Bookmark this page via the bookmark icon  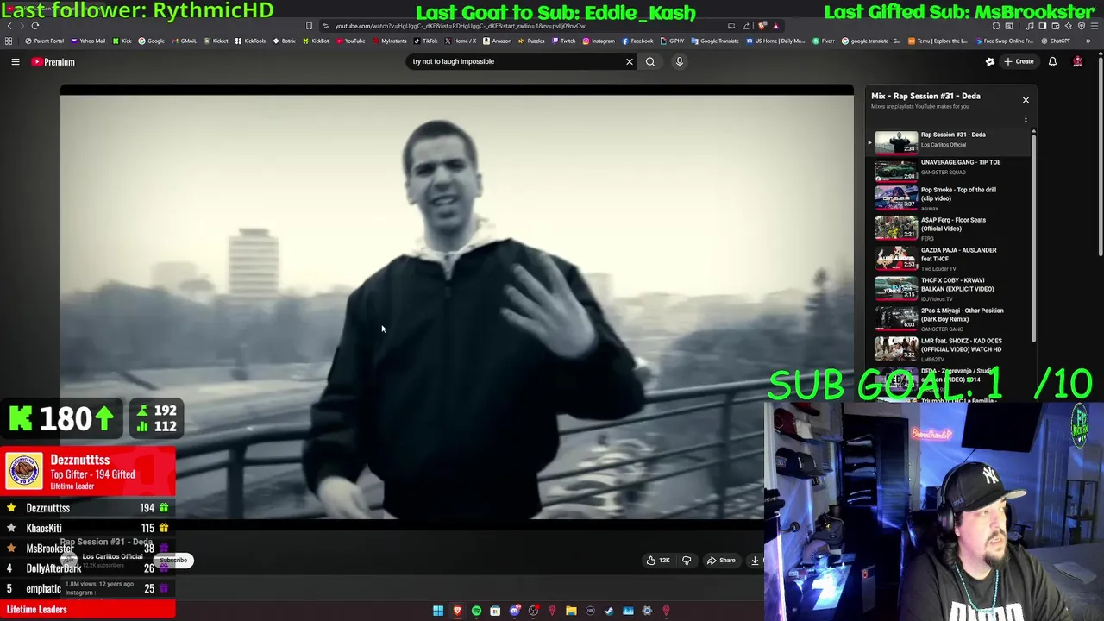coord(310,26)
